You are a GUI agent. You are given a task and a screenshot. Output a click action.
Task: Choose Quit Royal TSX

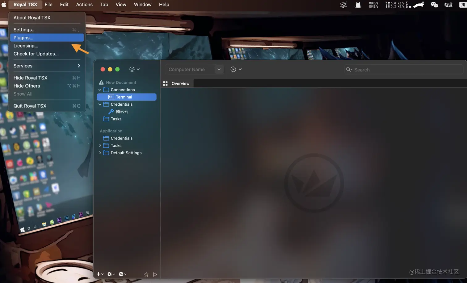tap(47, 106)
